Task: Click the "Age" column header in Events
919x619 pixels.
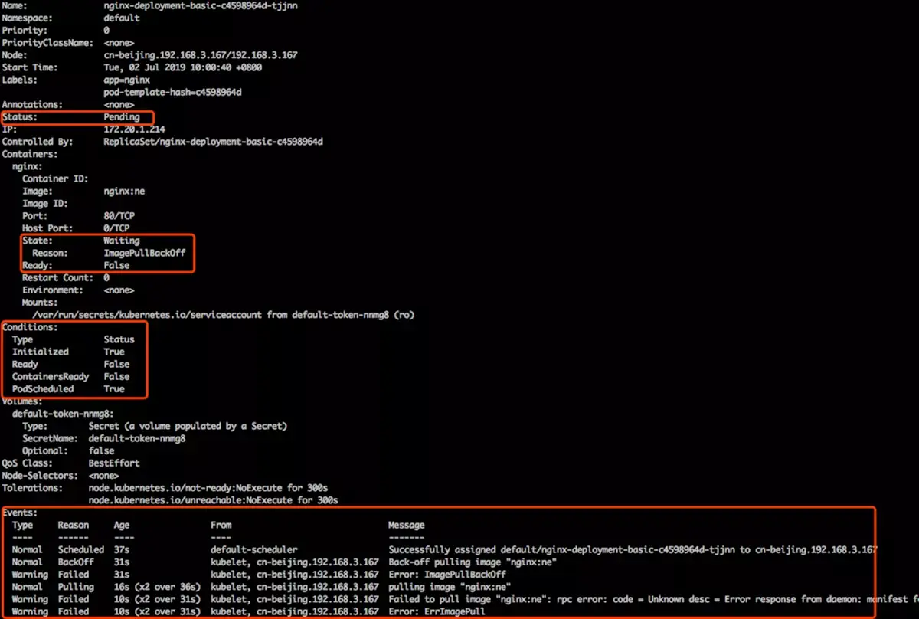Action: [122, 525]
